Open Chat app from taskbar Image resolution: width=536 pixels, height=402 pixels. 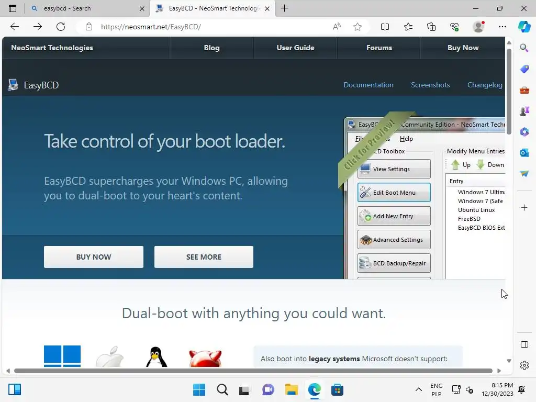[268, 389]
